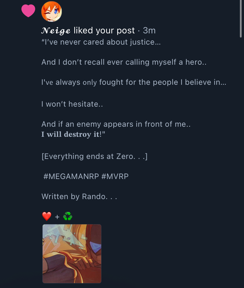Click the "enemy appears in front of me" line
244x288 pixels.
pyautogui.click(x=116, y=124)
